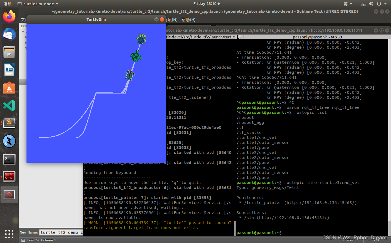The width and height of the screenshot is (391, 243).
Task: Click the TurtleSim window title bar
Action: point(96,19)
